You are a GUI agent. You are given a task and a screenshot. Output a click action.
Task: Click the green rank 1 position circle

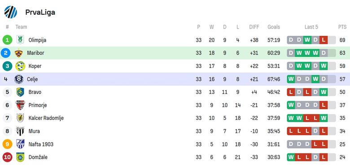click(x=7, y=40)
